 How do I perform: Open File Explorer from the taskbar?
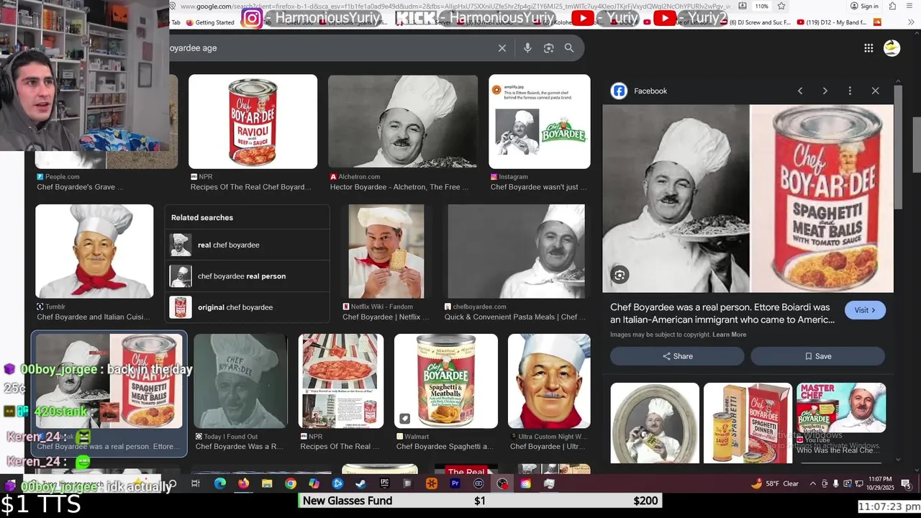tap(267, 483)
